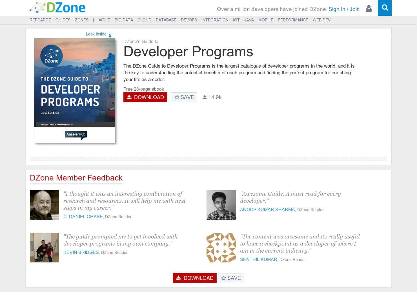Click the download count icon 14.9k
The height and width of the screenshot is (292, 417).
(x=205, y=97)
